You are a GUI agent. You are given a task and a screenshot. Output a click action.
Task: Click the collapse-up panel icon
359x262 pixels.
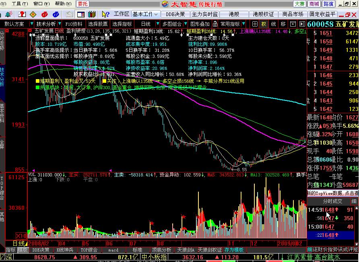coord(293,24)
